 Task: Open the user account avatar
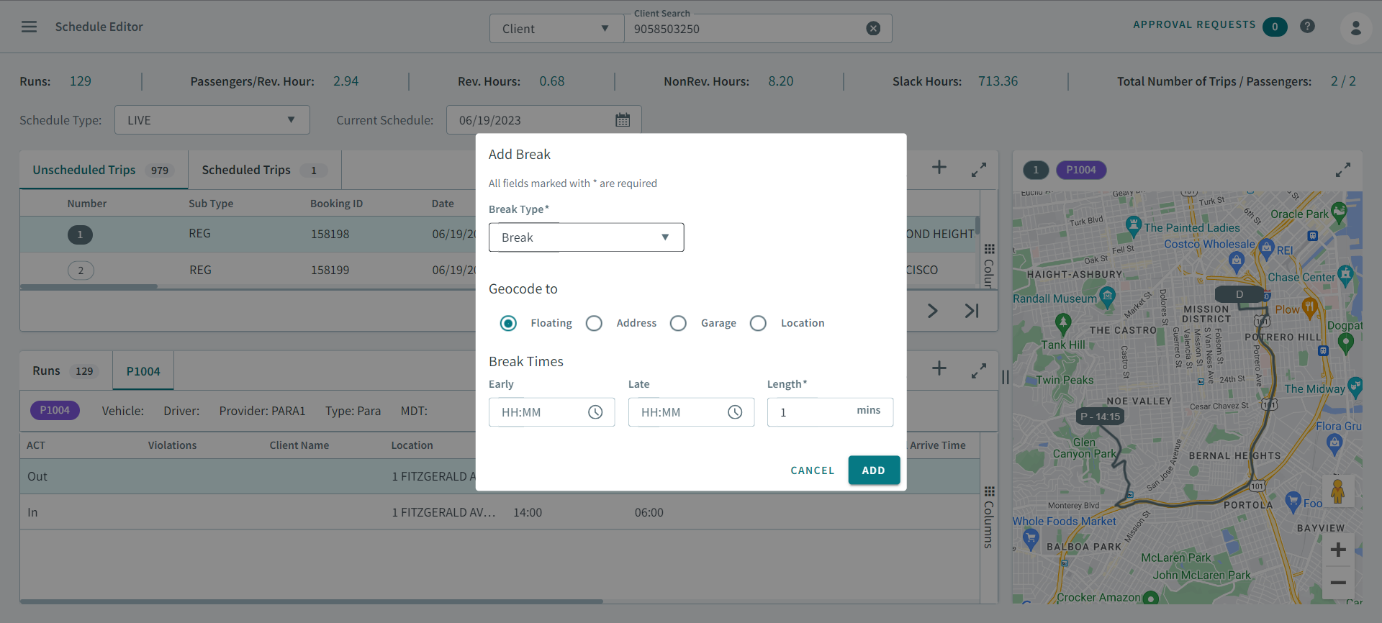pyautogui.click(x=1355, y=28)
